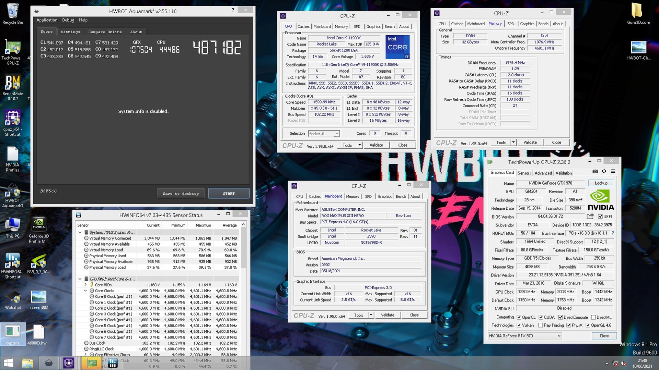Select the capture desktop icon
659x370 pixels.
13,335
